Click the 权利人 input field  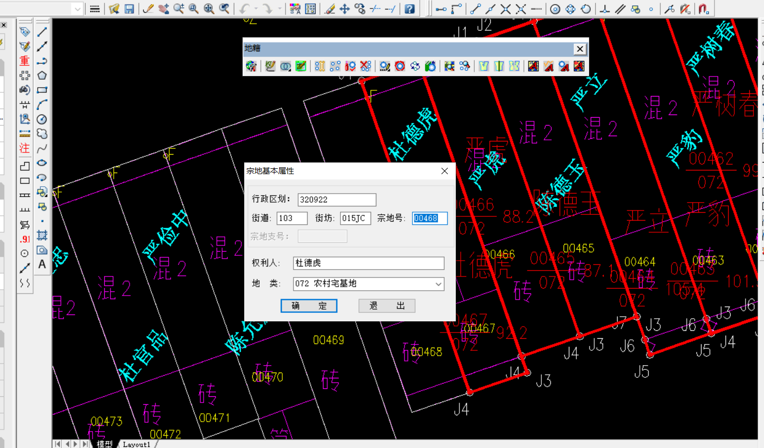click(x=368, y=263)
